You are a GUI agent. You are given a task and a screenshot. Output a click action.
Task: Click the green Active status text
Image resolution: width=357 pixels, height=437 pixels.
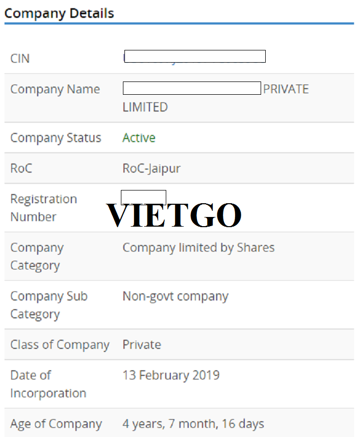(x=139, y=138)
